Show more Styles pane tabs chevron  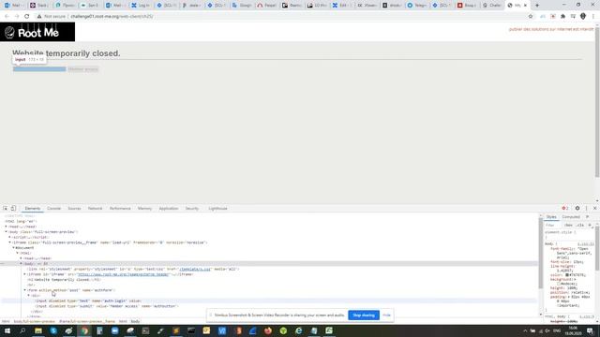588,216
